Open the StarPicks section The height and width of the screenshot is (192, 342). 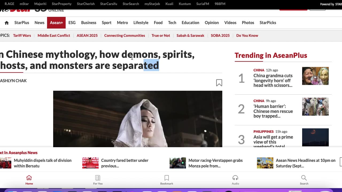pos(268,23)
